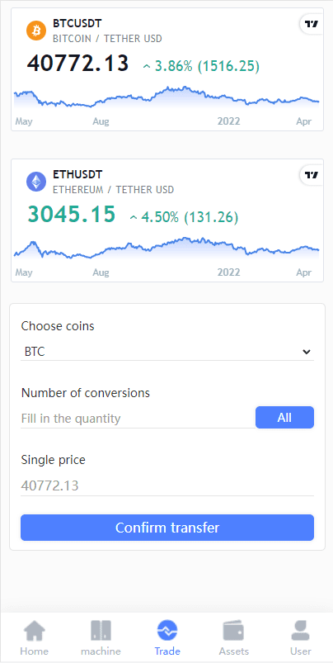Click the ETHUSDT symbol title
Viewport: 333px width, 663px height.
point(77,174)
